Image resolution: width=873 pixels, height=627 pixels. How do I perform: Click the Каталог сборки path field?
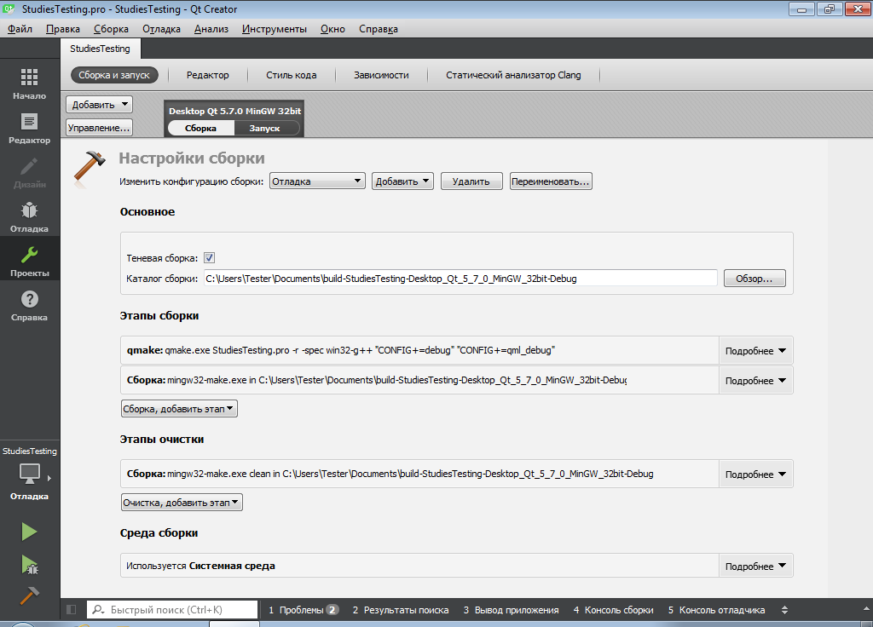coord(460,279)
